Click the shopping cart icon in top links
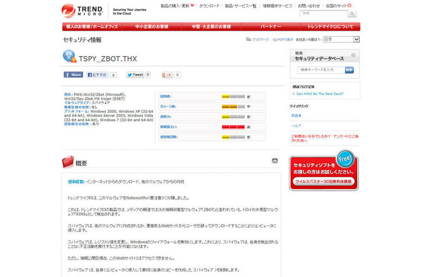The width and height of the screenshot is (422, 277). coord(192,6)
